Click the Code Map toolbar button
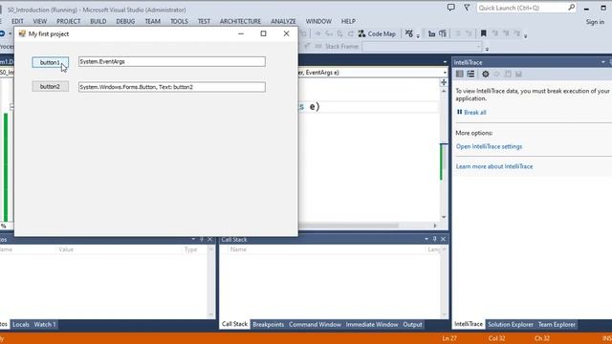This screenshot has width=612, height=344. point(377,34)
